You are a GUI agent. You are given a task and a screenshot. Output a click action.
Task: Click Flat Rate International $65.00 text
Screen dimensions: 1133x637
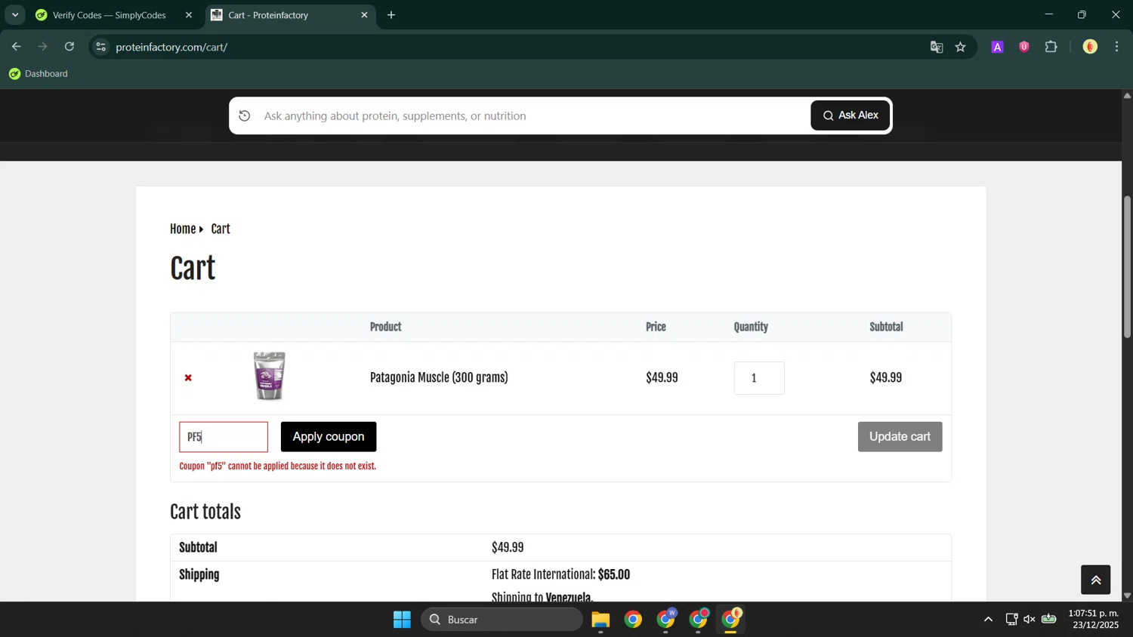(x=560, y=575)
